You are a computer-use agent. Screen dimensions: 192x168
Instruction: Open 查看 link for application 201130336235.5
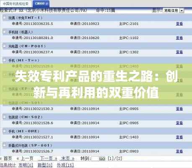(x=179, y=24)
